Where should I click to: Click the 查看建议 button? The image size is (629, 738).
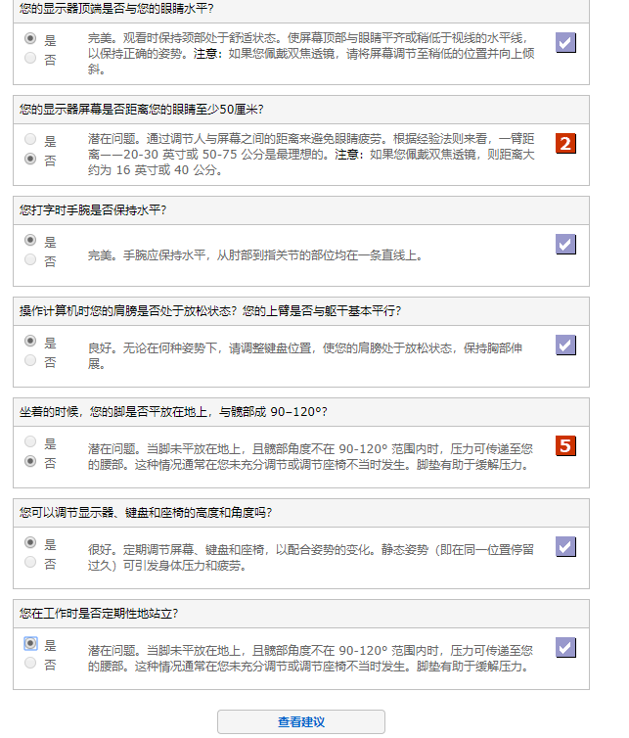[x=301, y=721]
